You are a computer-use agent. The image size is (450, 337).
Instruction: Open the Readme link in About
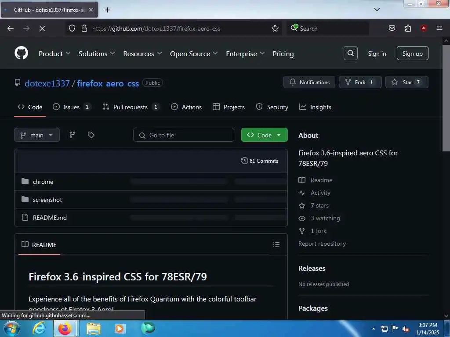[x=321, y=180]
